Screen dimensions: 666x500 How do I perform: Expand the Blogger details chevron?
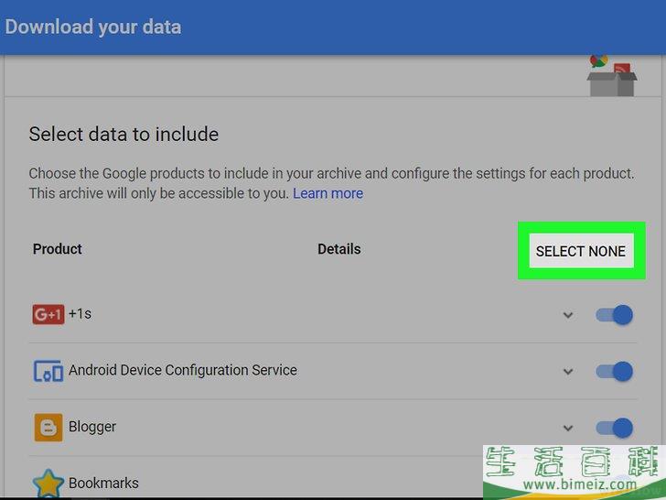click(x=568, y=428)
